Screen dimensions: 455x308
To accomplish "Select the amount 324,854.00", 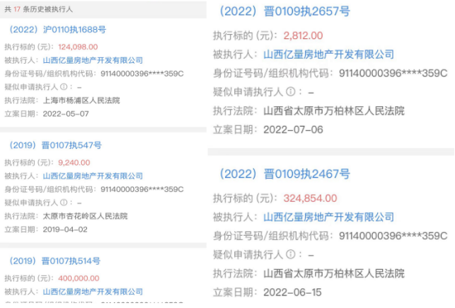I will (310, 198).
